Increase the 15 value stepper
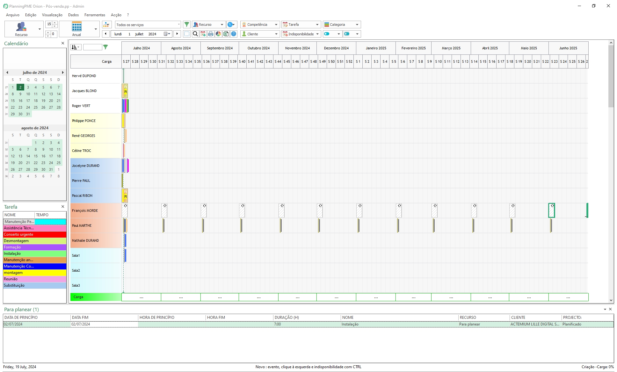The image size is (617, 372). (x=55, y=23)
